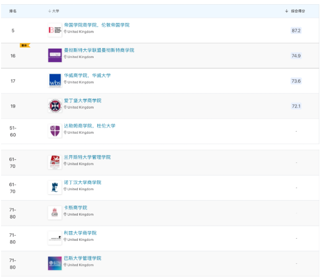Click rank number 19
Screen dimensions: 323x280
tap(13, 106)
